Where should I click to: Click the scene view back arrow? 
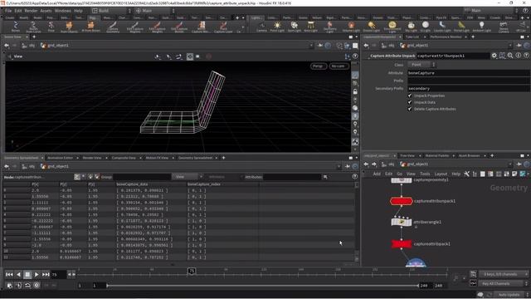(7, 45)
